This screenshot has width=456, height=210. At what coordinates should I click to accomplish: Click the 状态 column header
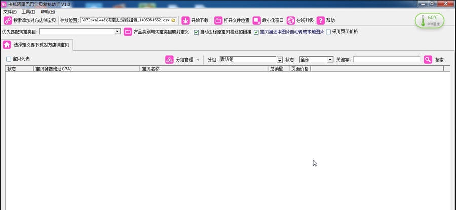[x=19, y=69]
